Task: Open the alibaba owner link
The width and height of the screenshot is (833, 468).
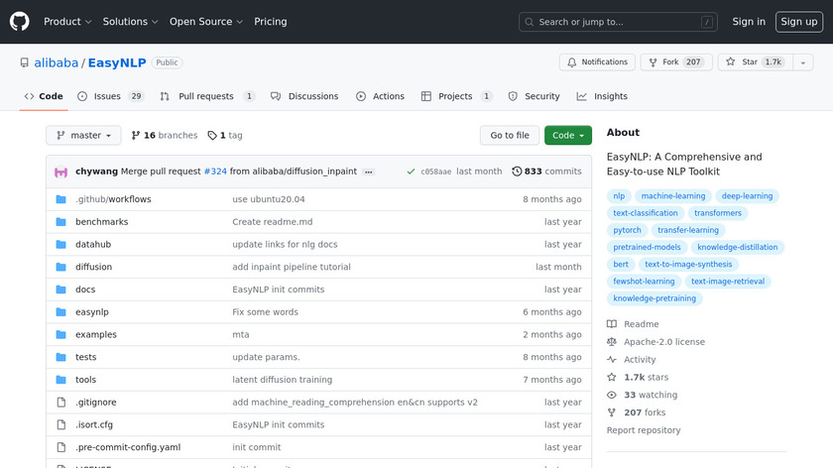Action: [57, 62]
